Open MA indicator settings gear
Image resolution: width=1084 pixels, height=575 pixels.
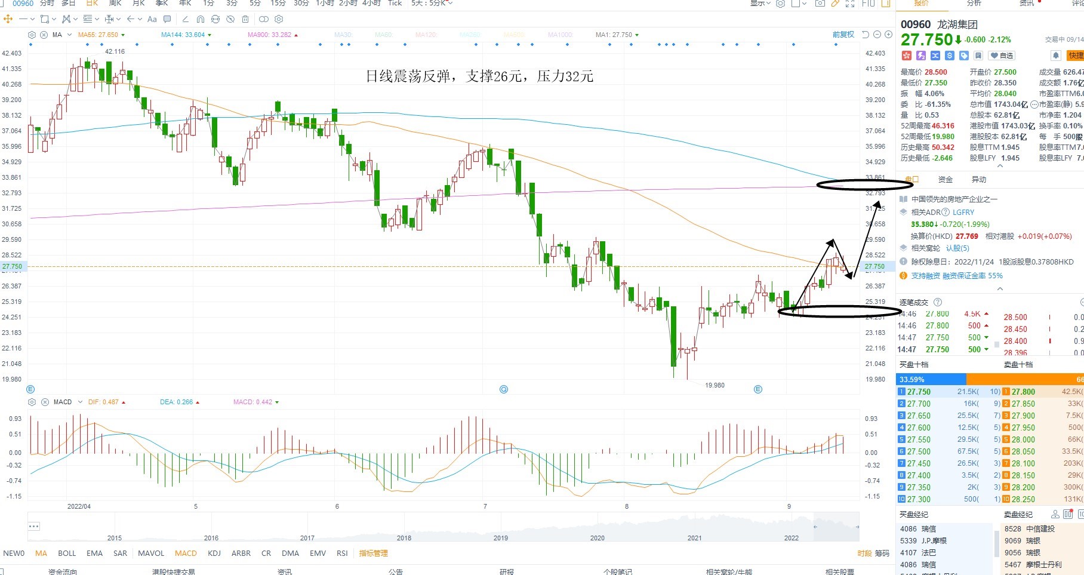(x=32, y=35)
